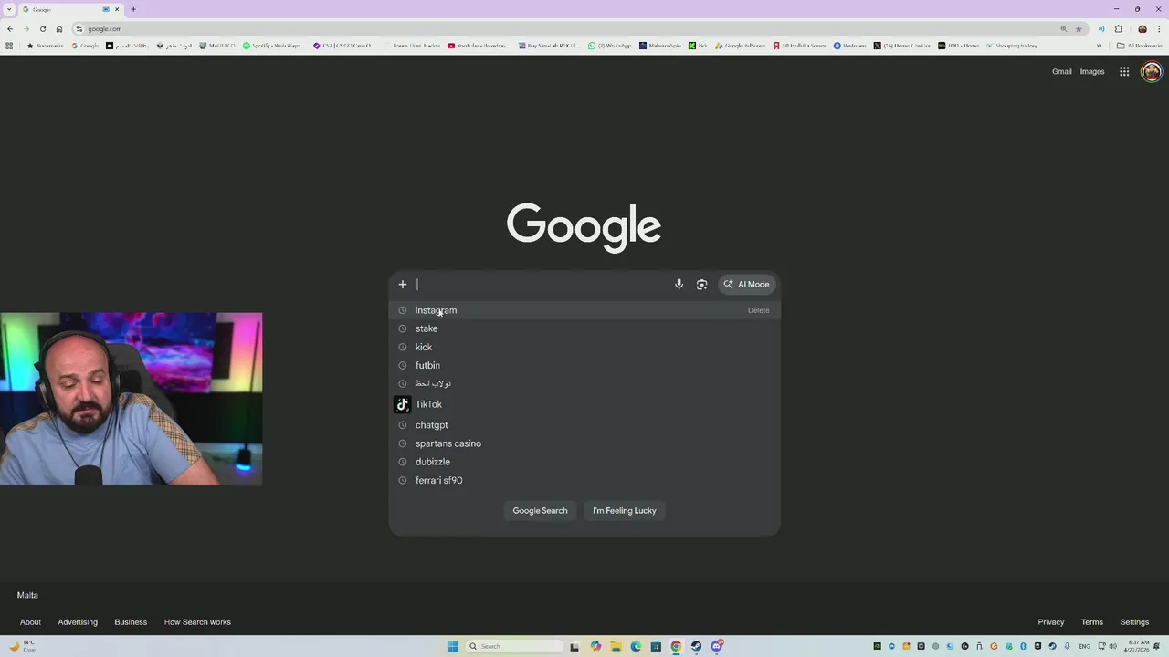Open the Google account avatar

tap(1152, 71)
